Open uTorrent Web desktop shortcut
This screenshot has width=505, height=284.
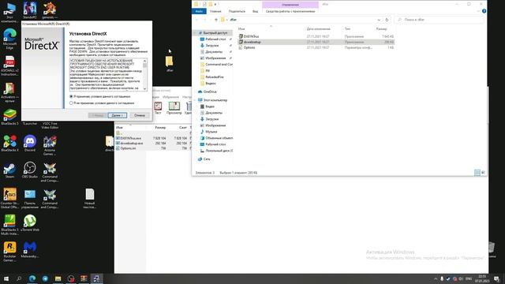30,222
